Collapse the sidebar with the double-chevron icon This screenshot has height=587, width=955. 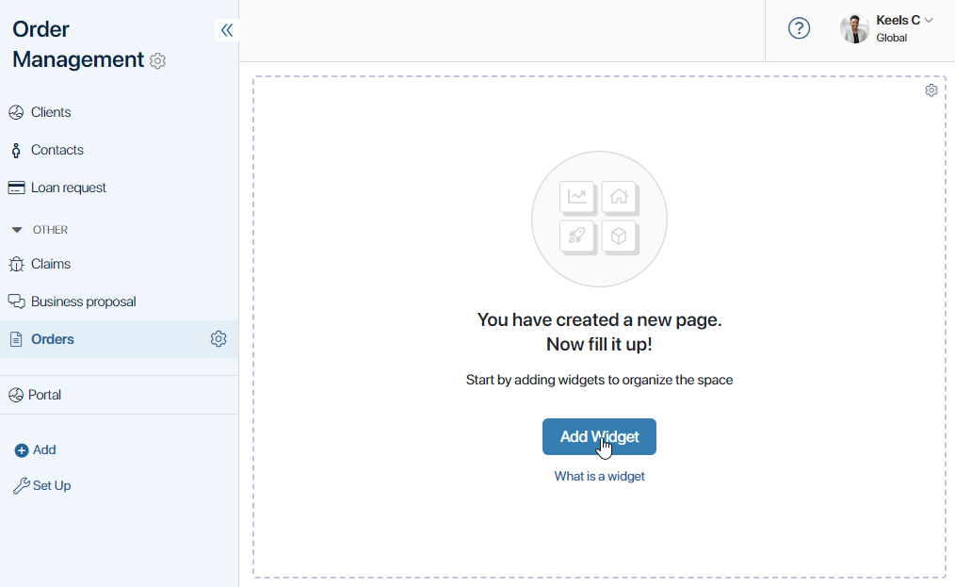227,30
